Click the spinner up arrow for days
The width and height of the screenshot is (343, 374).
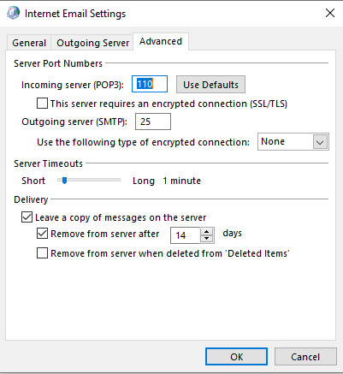coord(207,232)
